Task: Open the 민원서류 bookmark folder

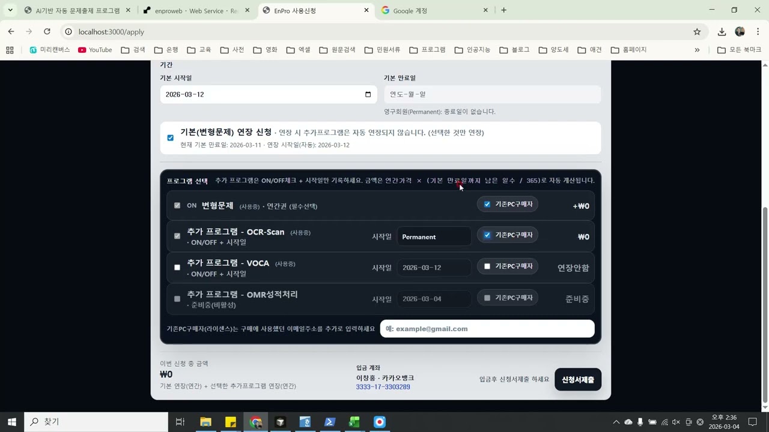Action: 383,50
